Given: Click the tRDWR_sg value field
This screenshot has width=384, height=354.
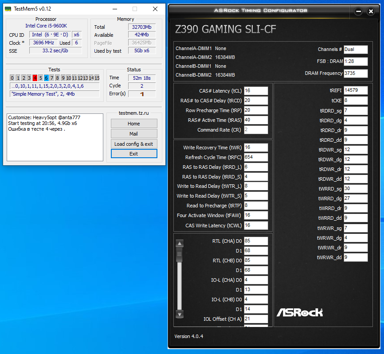Looking at the screenshot, I should pos(356,150).
